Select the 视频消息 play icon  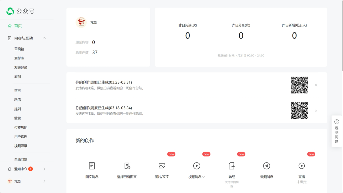[197, 166]
